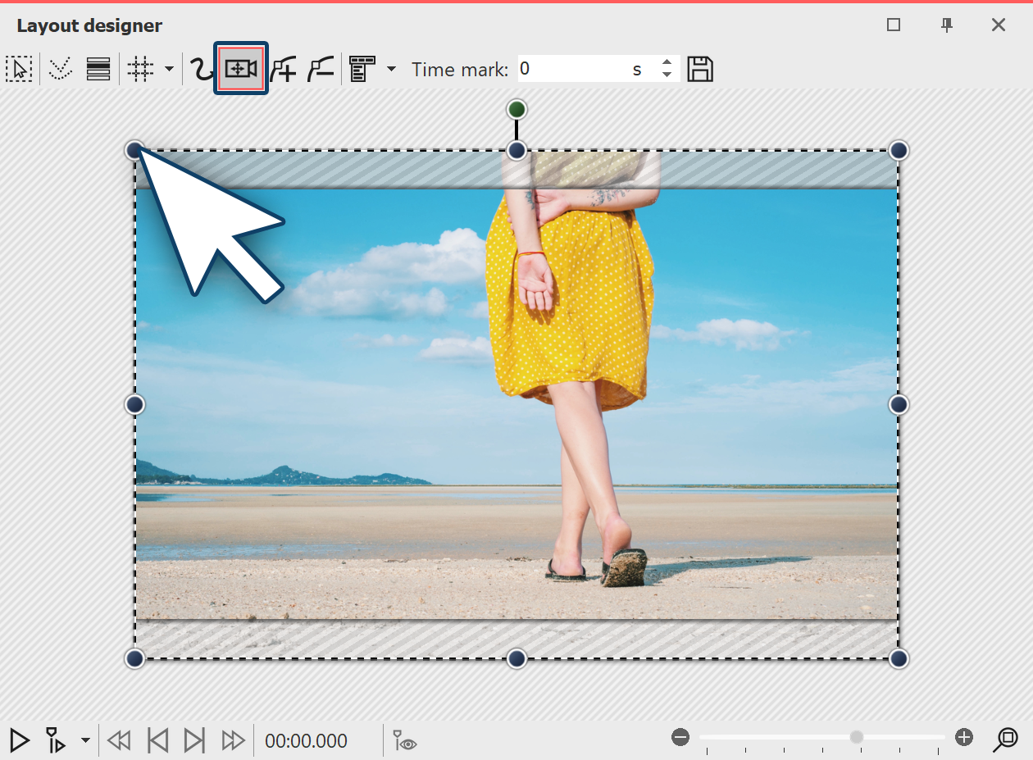Viewport: 1033px width, 760px height.
Task: Save the layout with the disk icon
Action: click(700, 69)
